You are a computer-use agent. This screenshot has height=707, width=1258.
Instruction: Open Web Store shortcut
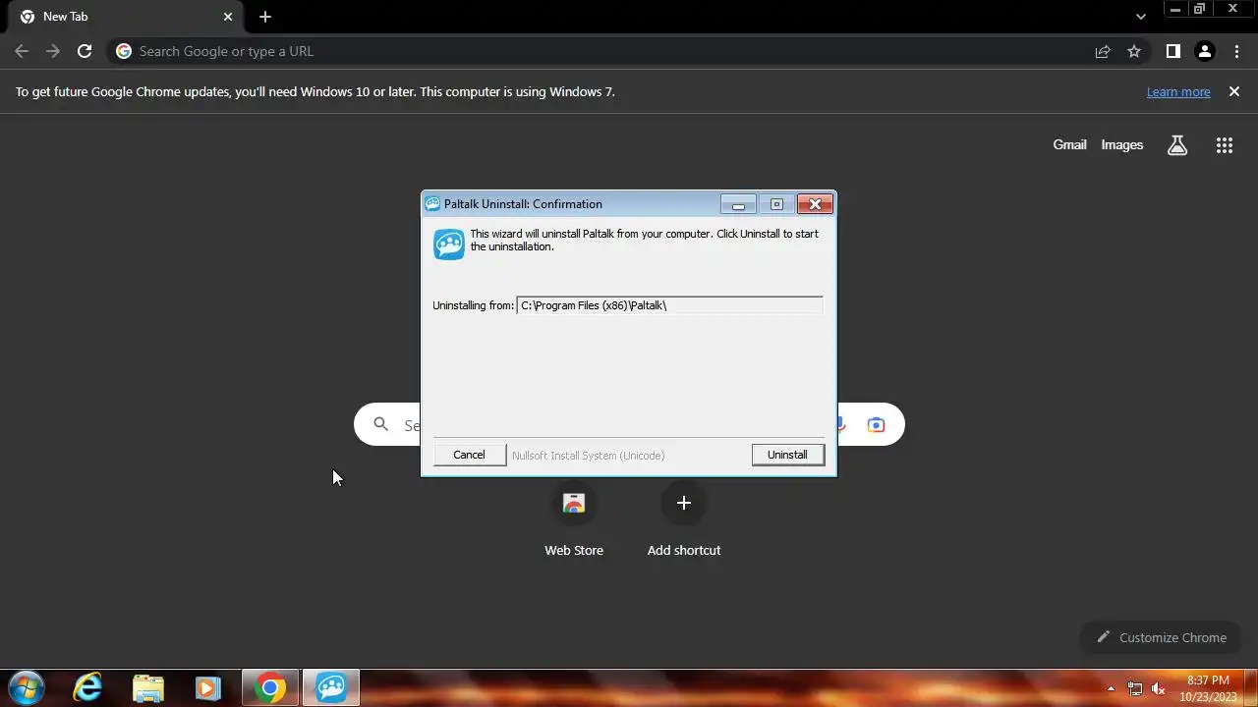pyautogui.click(x=574, y=503)
